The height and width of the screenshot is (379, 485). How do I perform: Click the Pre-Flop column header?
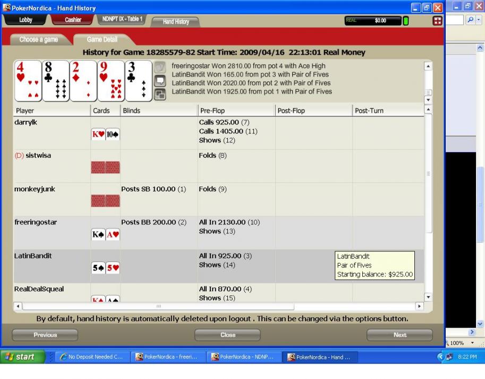click(236, 111)
